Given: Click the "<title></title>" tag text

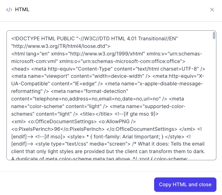Looking at the screenshot, I should click(x=96, y=114).
